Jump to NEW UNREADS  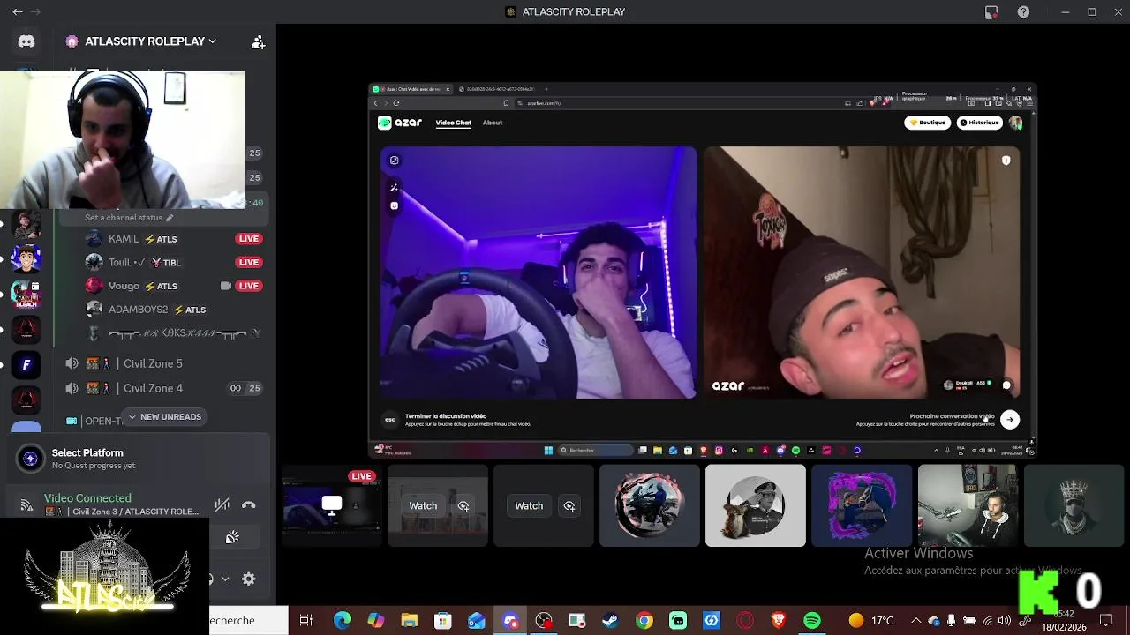coord(164,416)
